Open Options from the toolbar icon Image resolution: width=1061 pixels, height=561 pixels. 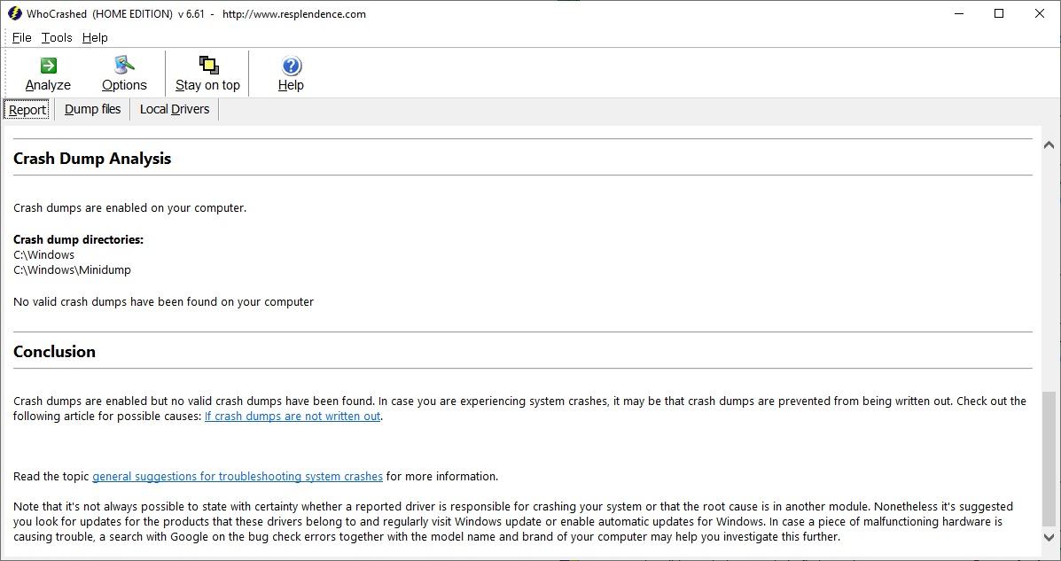pyautogui.click(x=124, y=66)
